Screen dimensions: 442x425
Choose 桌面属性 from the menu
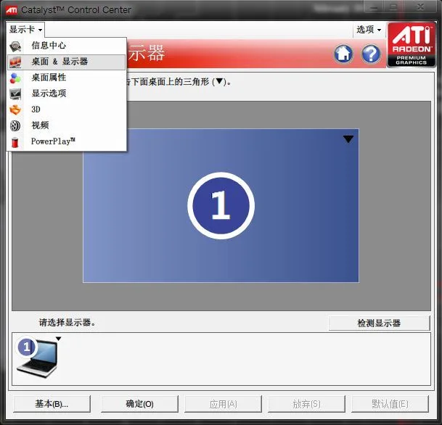[x=67, y=78]
